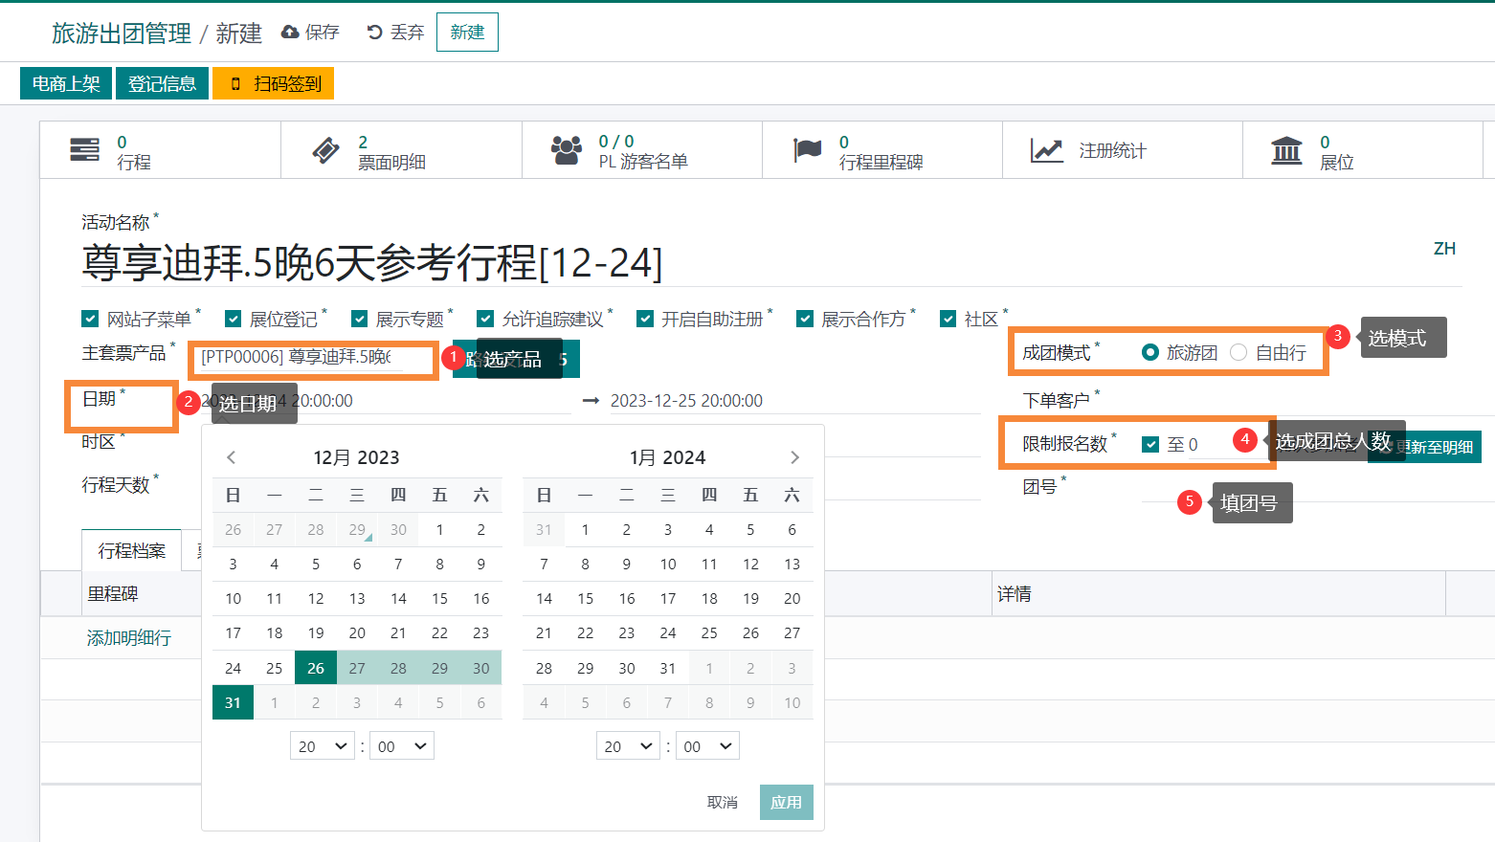Viewport: 1495px width, 842px height.
Task: Click the registration info button
Action: (x=162, y=83)
